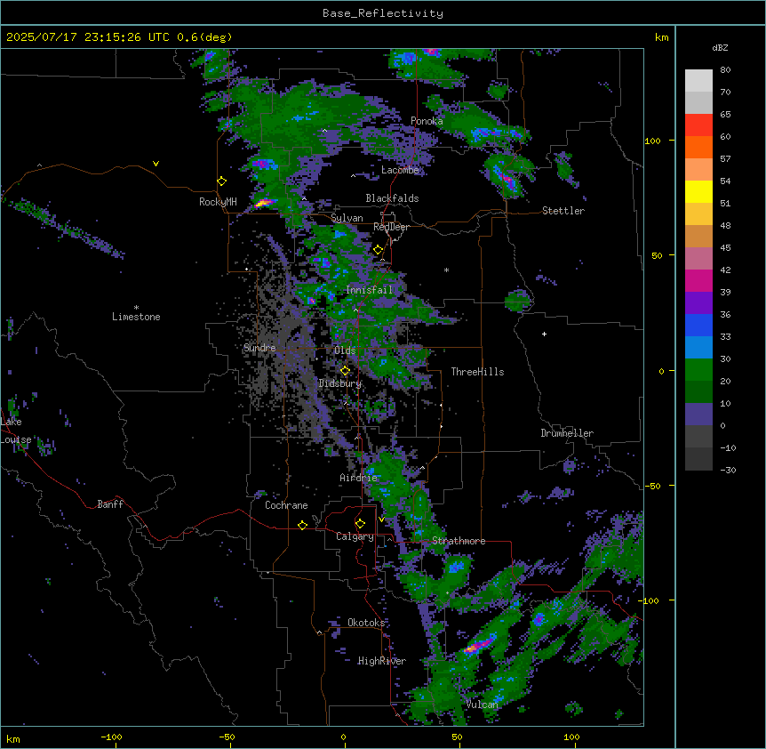
Task: Click the Lacombe town label
Action: 400,170
